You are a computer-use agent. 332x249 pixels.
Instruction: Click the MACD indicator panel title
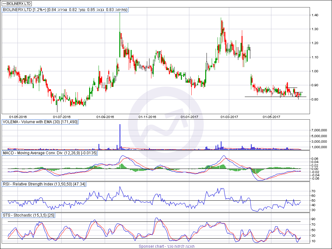[50, 153]
